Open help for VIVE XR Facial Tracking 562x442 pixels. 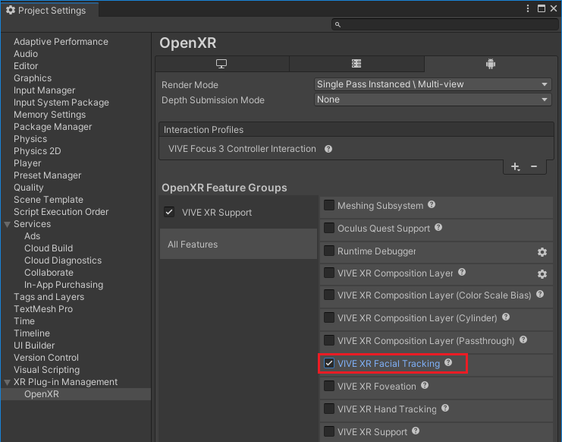448,363
